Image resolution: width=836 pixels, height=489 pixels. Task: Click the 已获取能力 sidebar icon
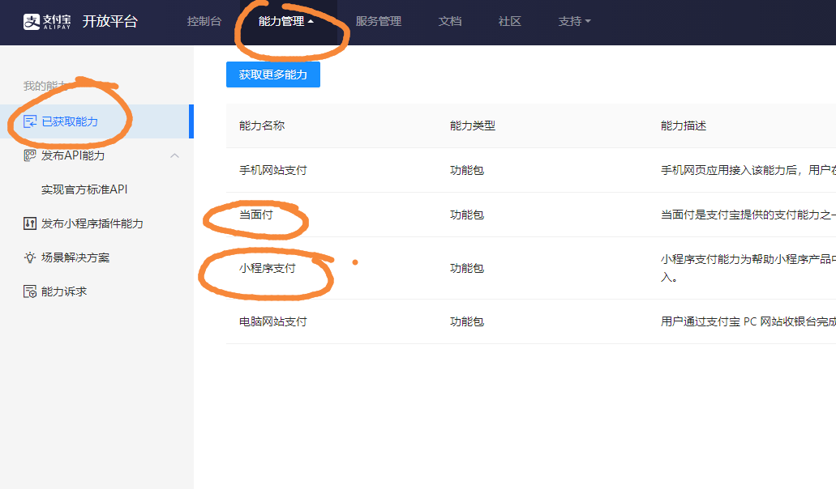click(30, 122)
